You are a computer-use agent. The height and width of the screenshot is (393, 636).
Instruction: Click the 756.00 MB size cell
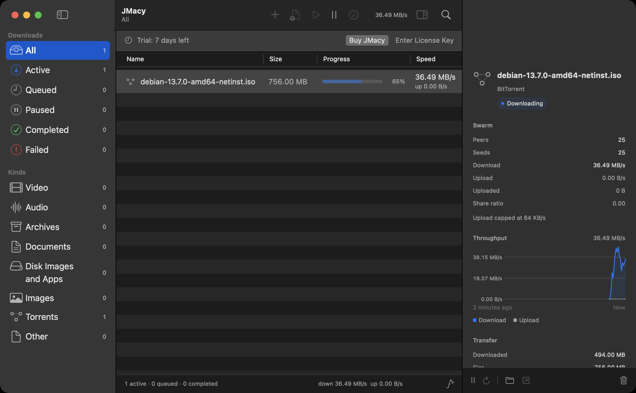coord(288,82)
